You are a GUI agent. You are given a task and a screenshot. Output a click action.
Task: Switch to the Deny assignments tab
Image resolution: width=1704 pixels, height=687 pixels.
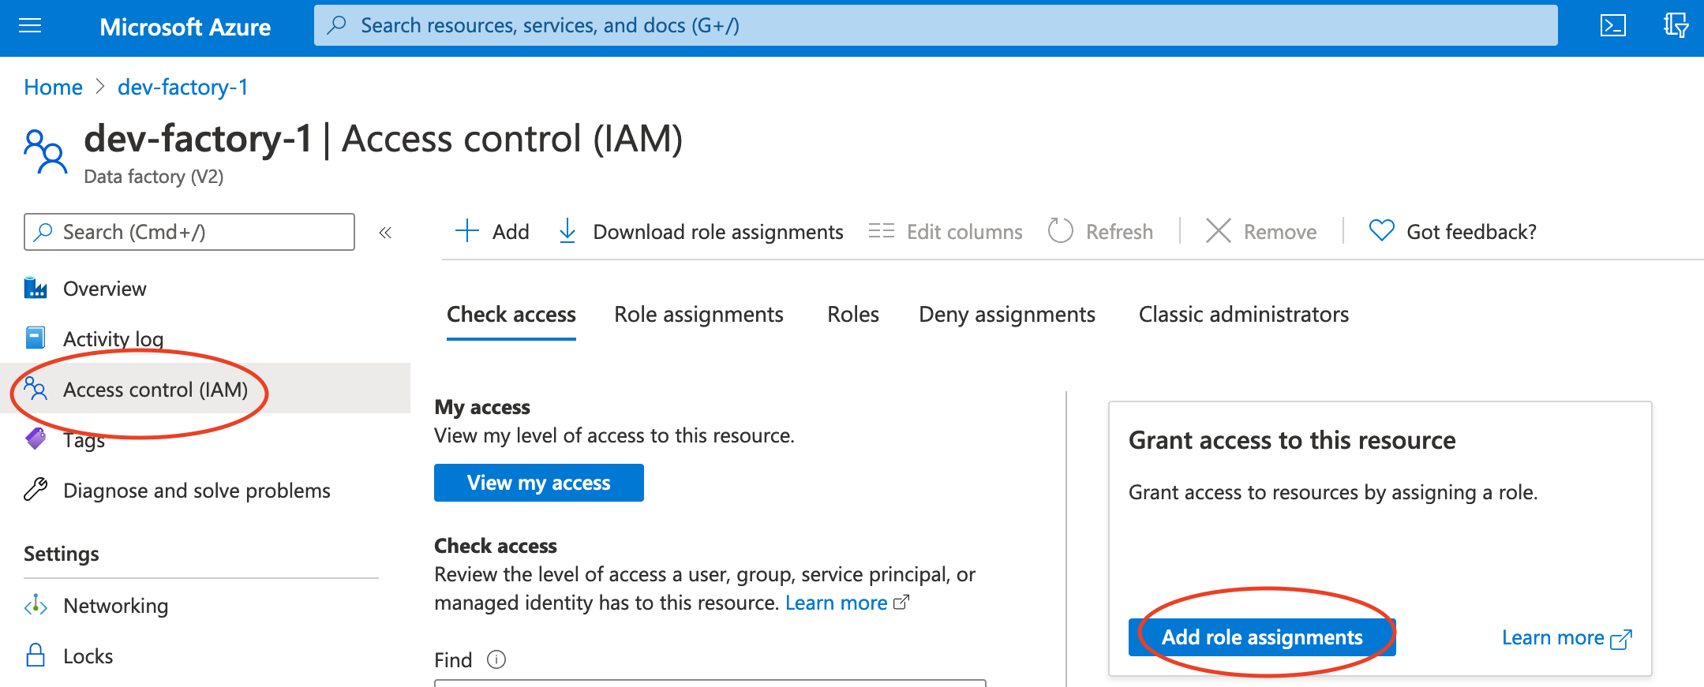[1006, 315]
